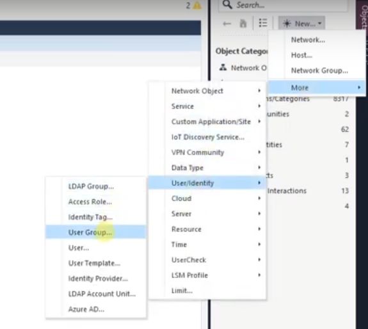Image resolution: width=368 pixels, height=329 pixels.
Task: Click the Network Objects category icon
Action: (223, 68)
